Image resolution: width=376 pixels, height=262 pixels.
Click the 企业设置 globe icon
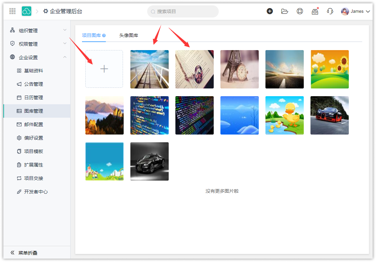point(12,57)
